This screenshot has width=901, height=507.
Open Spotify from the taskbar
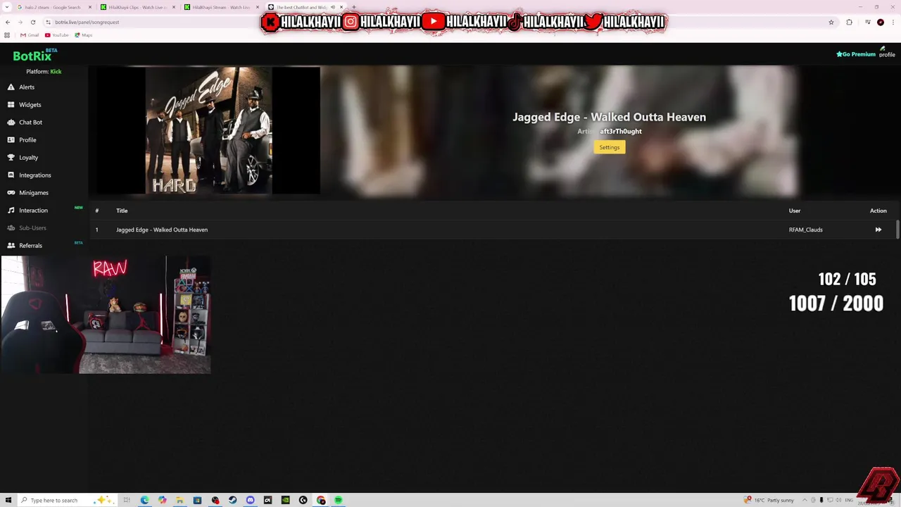[x=339, y=500]
